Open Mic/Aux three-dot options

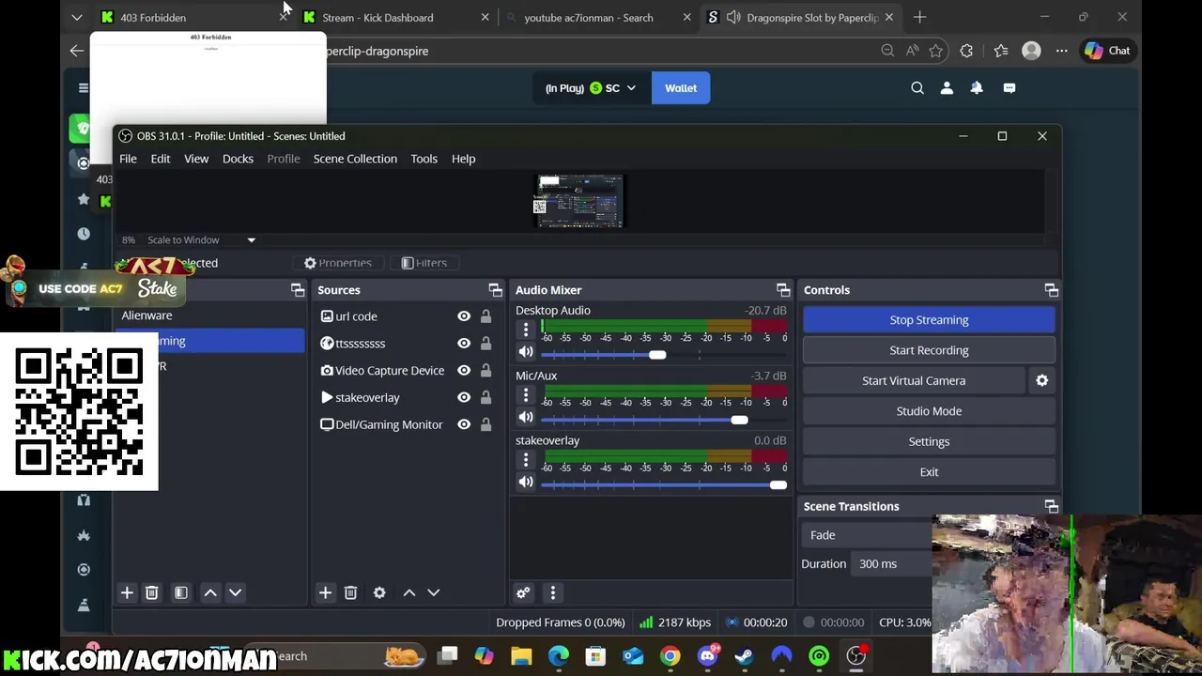click(526, 395)
